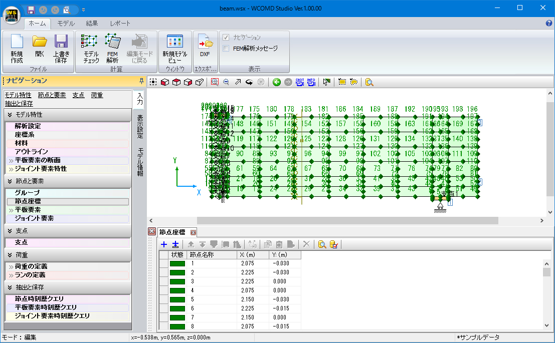Open the レポート ribbon tab
The image size is (555, 343).
tap(120, 24)
